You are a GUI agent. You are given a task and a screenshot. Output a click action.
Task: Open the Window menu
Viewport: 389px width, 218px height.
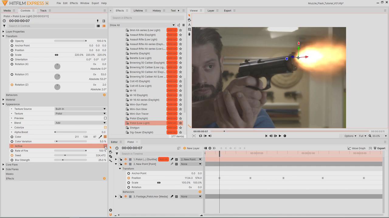[x=85, y=3]
